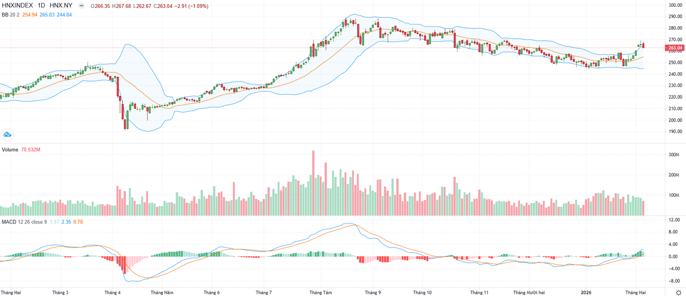Click the 300M volume scale label
Screen dimensions: 686x296
(x=673, y=155)
